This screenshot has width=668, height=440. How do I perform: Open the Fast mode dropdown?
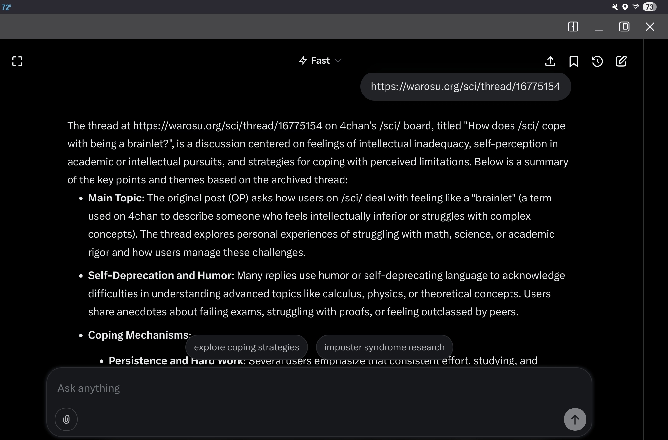point(320,61)
